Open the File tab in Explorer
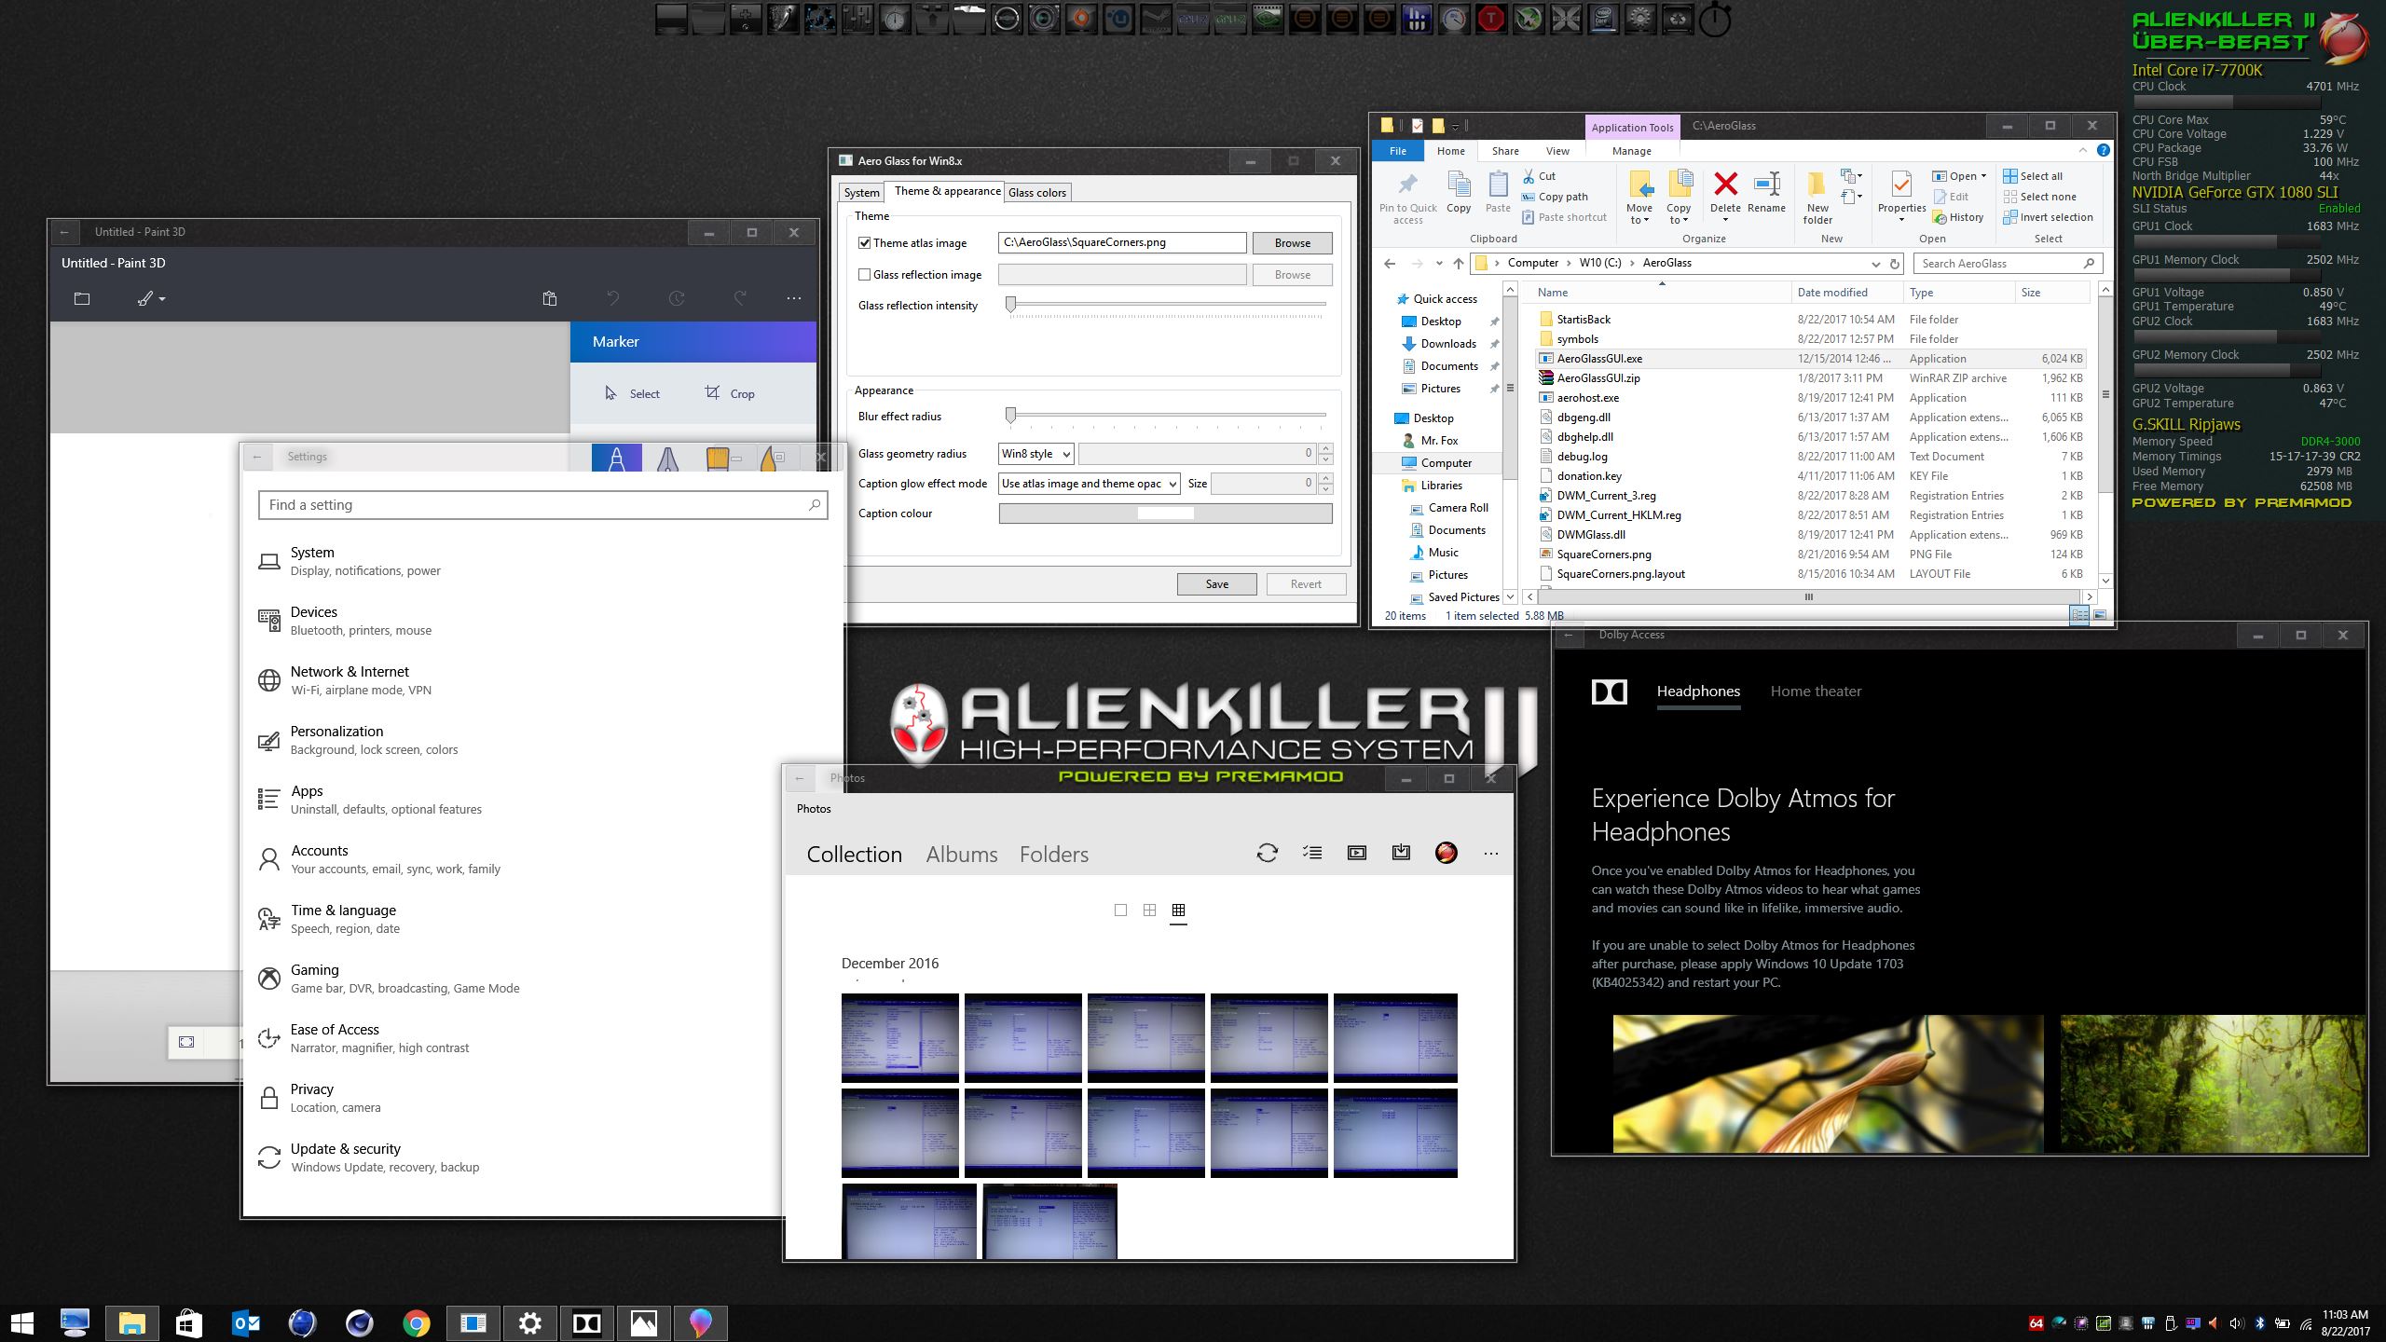The height and width of the screenshot is (1342, 2386). 1398,151
